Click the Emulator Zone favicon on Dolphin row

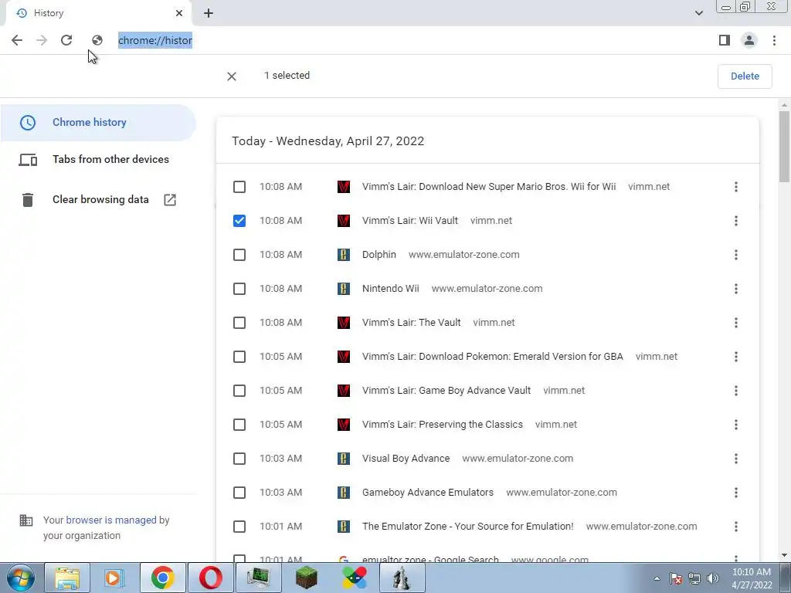click(x=344, y=255)
